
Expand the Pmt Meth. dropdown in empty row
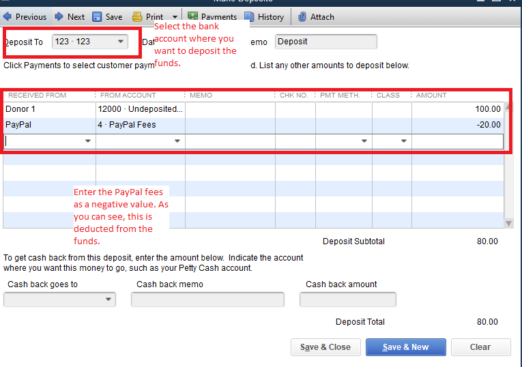coord(364,141)
